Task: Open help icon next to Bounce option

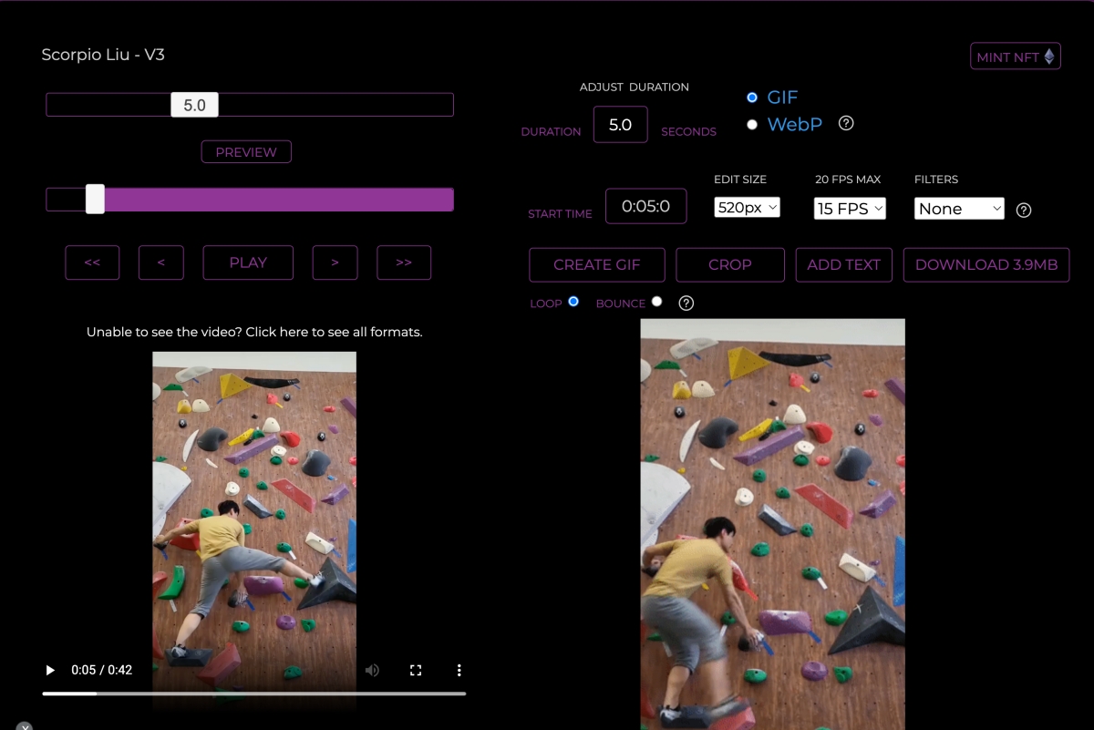Action: [686, 303]
